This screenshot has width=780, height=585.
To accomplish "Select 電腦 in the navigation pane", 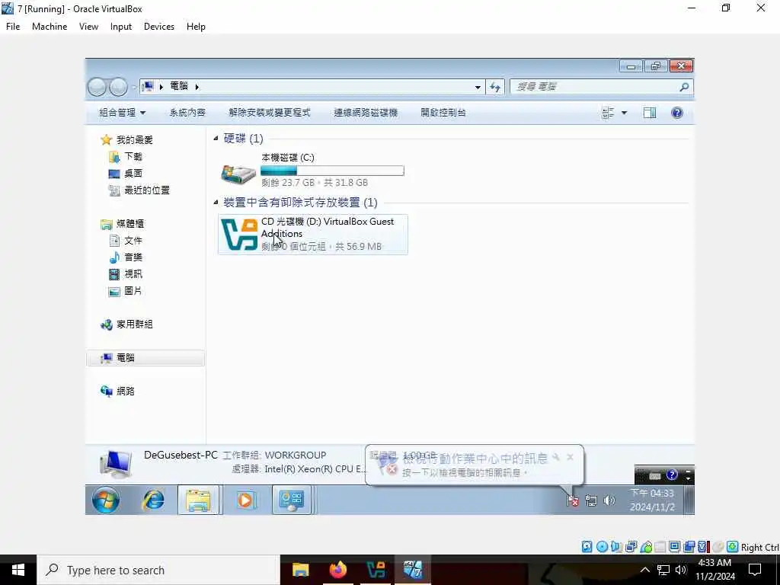I will pos(145,358).
